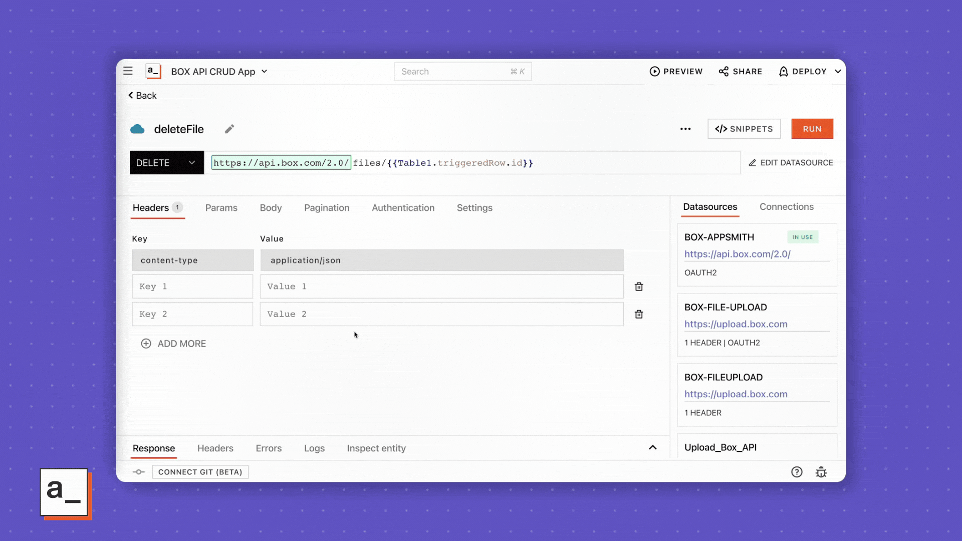962x541 pixels.
Task: Select the BOX-FILE-UPLOAD datasource card
Action: pyautogui.click(x=757, y=325)
